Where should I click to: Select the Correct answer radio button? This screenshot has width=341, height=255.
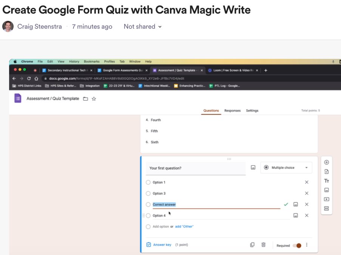[148, 204]
